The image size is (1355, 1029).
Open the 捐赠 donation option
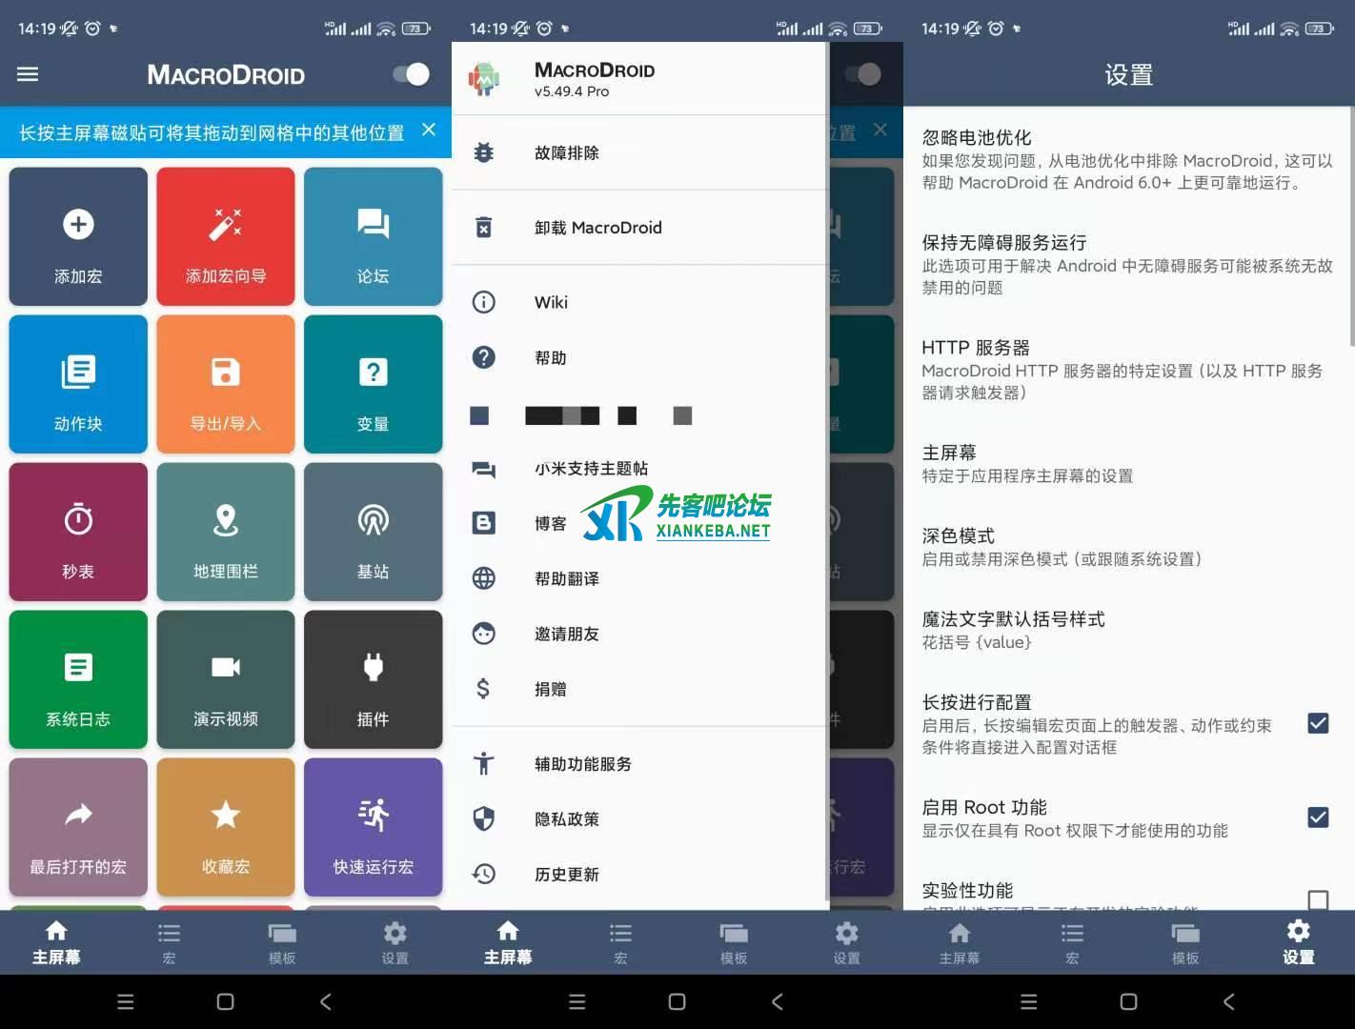click(x=550, y=689)
